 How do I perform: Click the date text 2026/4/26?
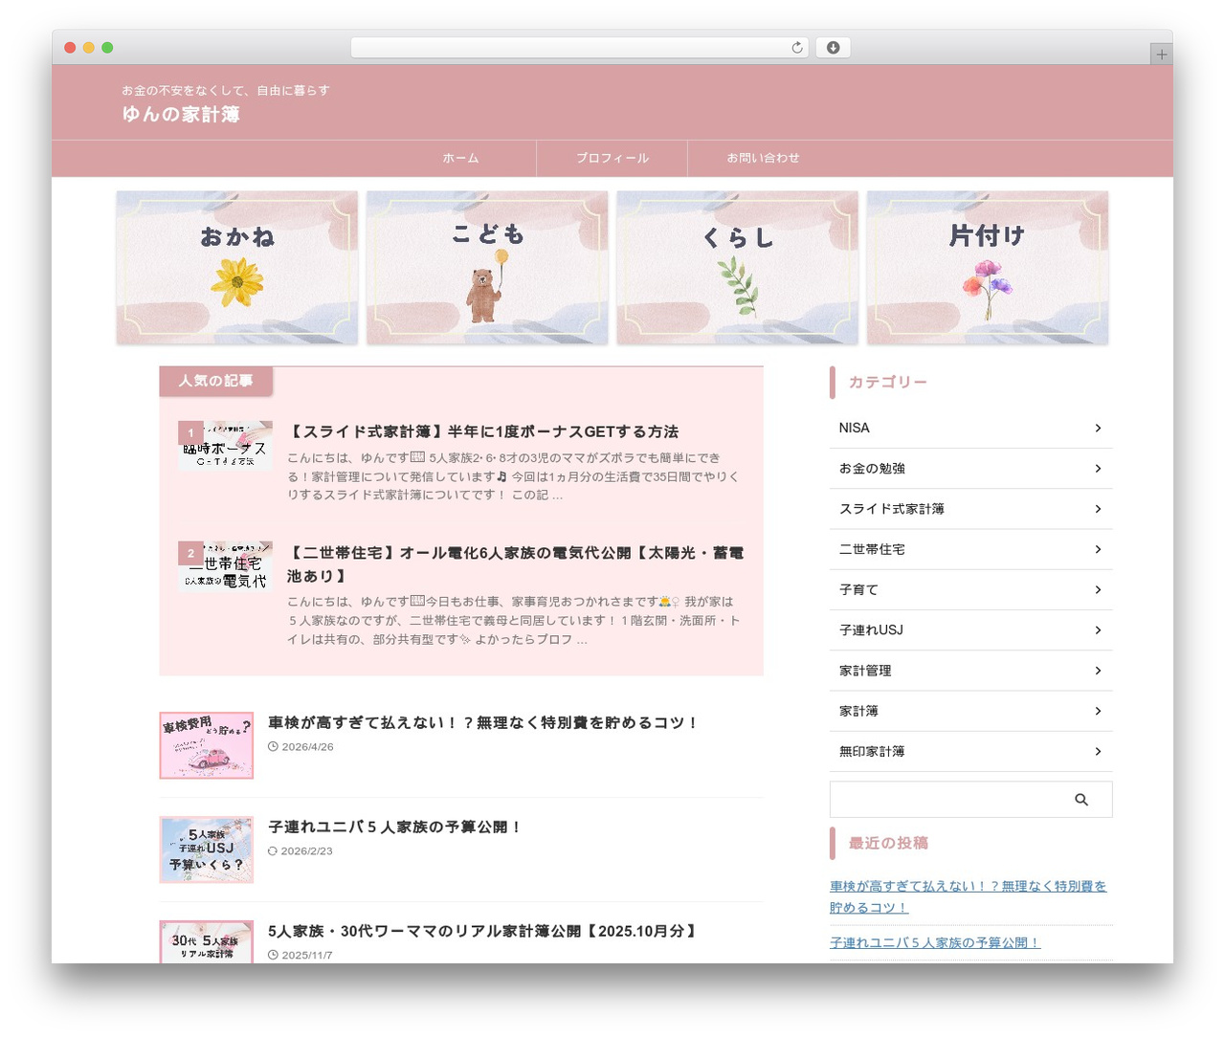point(307,747)
